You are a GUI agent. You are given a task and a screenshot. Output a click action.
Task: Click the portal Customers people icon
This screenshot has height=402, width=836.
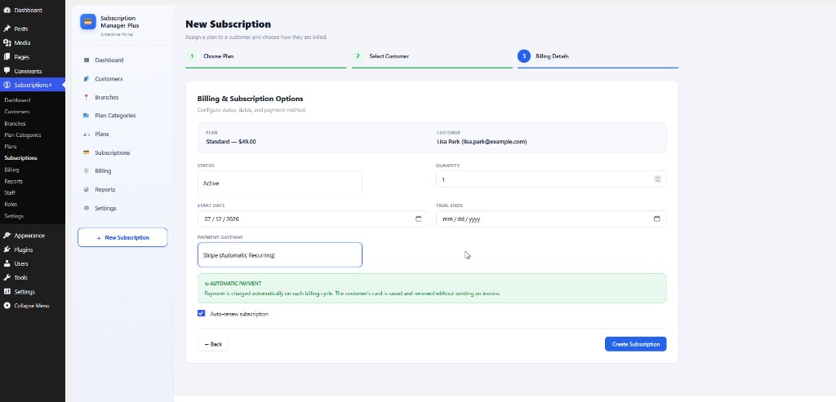coord(87,79)
